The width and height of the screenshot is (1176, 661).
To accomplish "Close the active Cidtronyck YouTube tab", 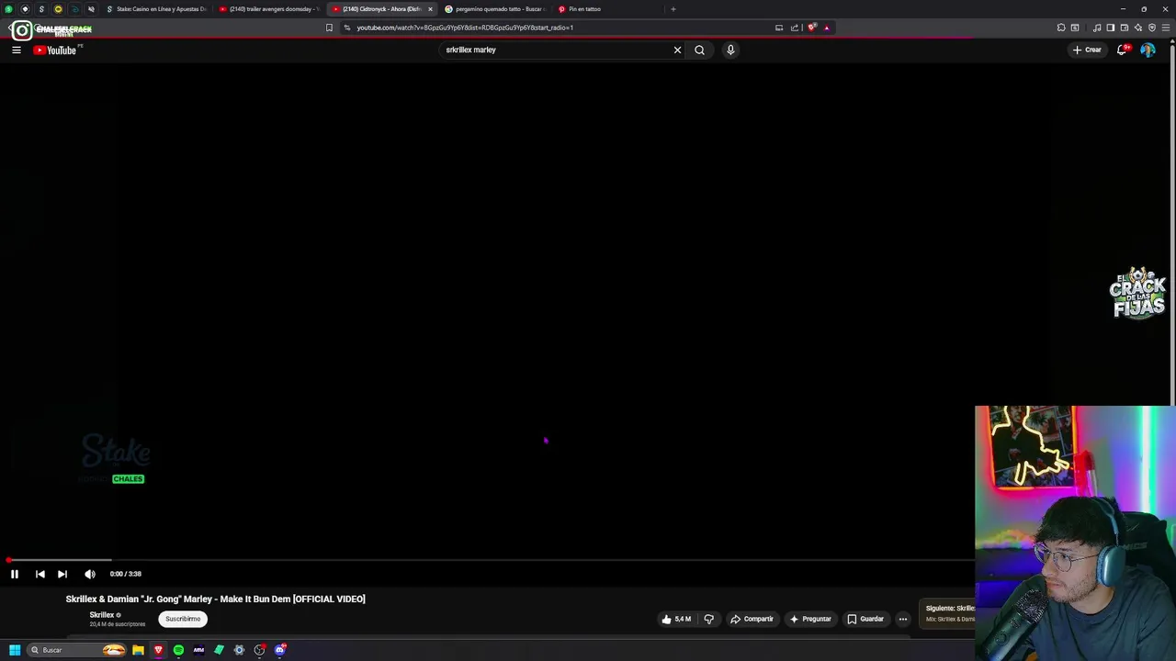I will (x=430, y=9).
